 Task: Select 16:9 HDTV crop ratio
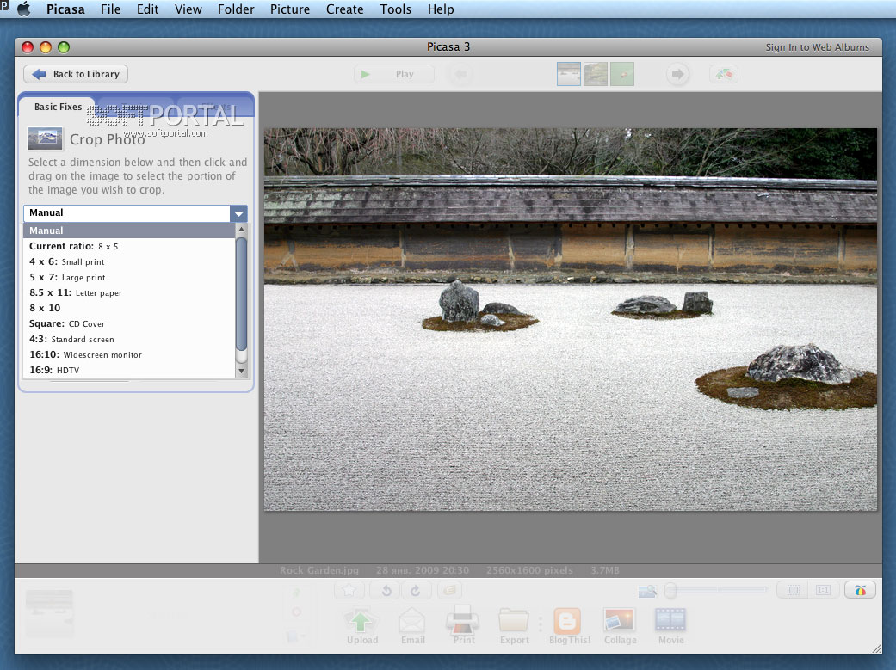54,370
